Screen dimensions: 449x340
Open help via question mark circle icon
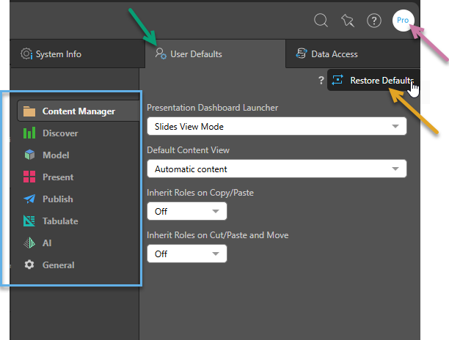[x=374, y=21]
